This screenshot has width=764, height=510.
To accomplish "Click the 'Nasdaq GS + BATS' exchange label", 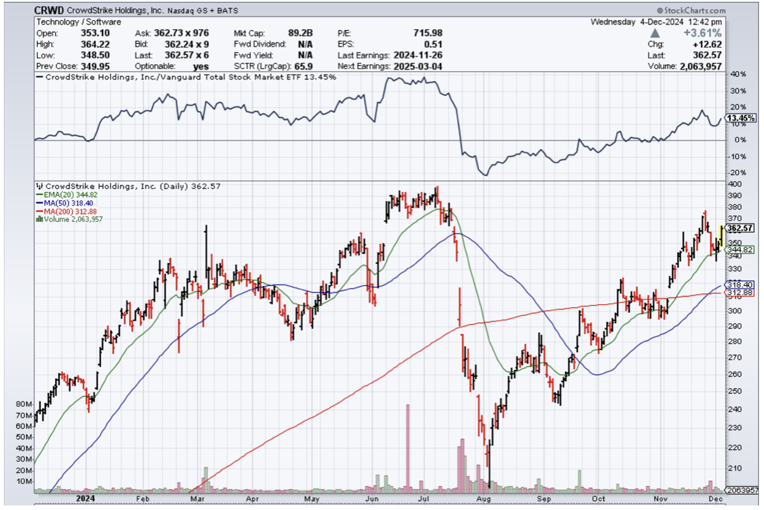I will 203,11.
